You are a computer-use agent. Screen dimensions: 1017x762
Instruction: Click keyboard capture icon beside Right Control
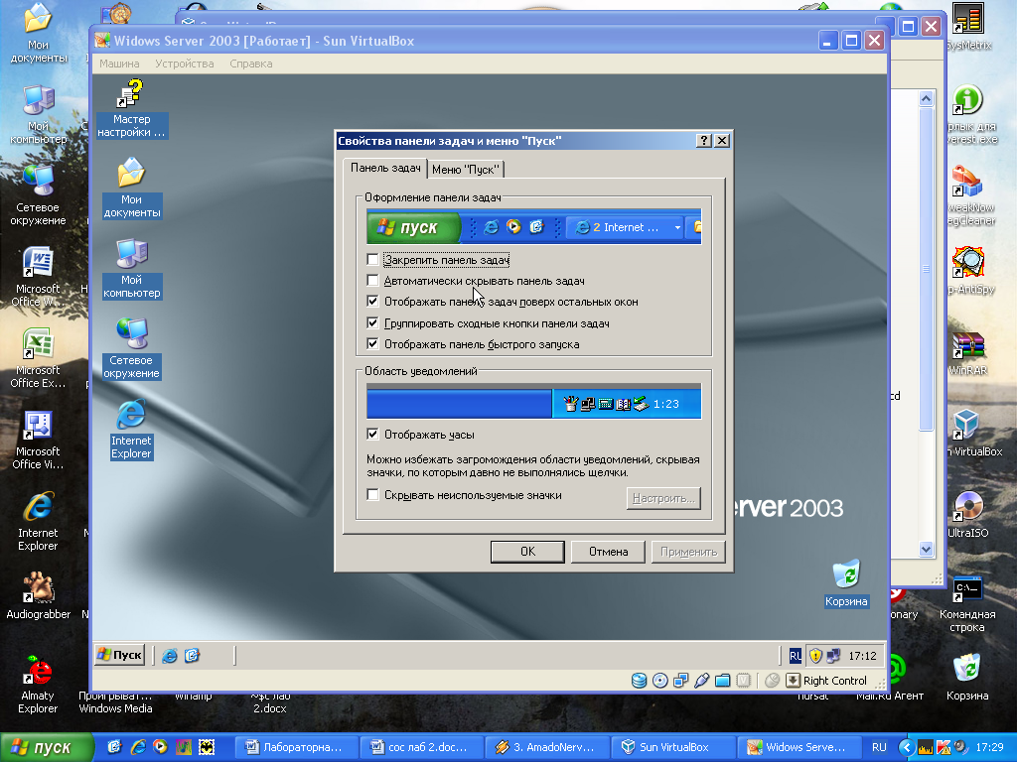793,681
